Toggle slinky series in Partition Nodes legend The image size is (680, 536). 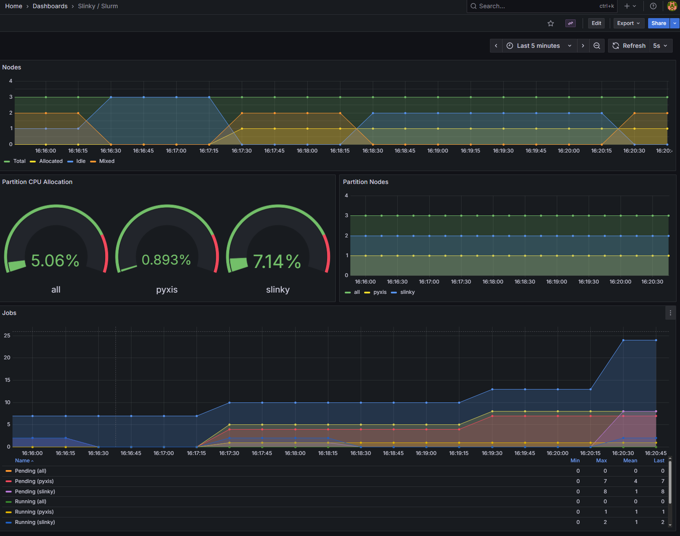[x=407, y=292]
